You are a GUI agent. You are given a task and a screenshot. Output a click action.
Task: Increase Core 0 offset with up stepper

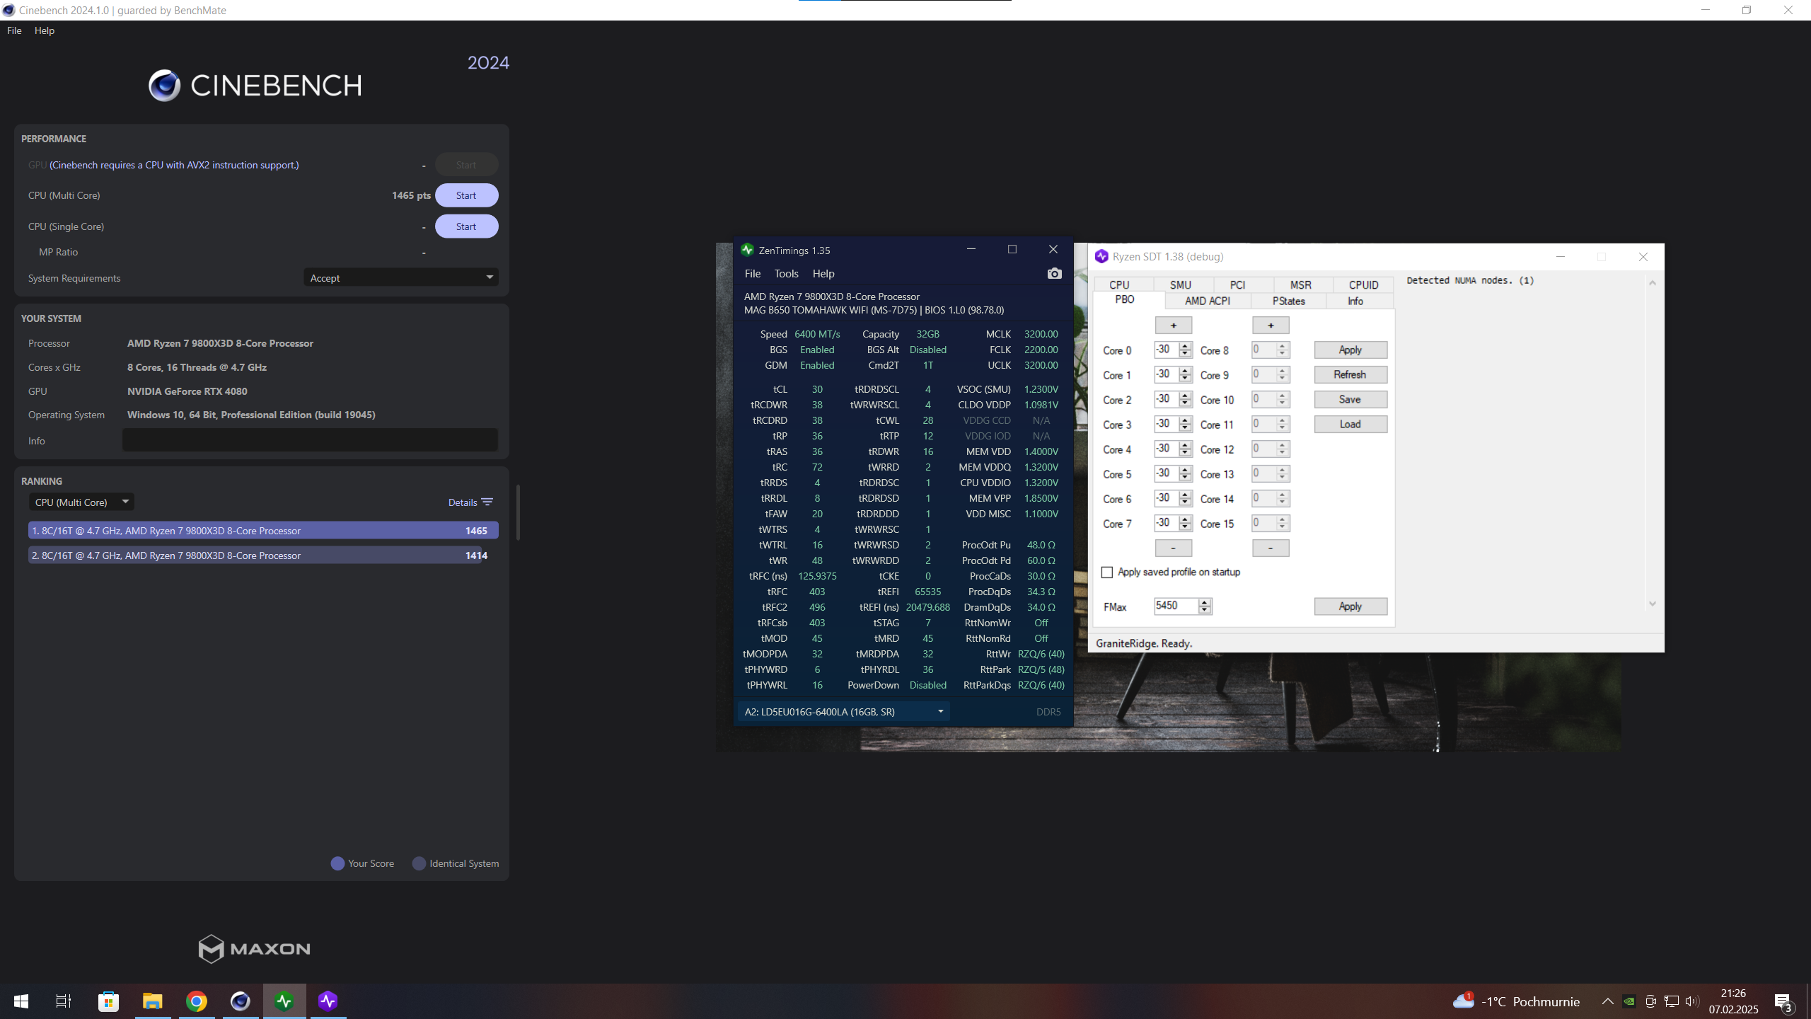point(1185,346)
